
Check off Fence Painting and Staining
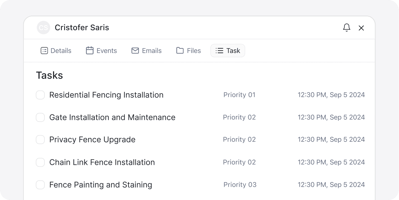[40, 185]
